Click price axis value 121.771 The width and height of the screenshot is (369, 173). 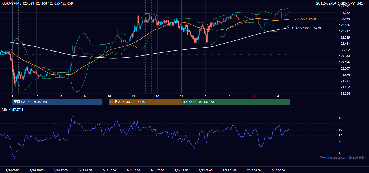click(x=345, y=81)
